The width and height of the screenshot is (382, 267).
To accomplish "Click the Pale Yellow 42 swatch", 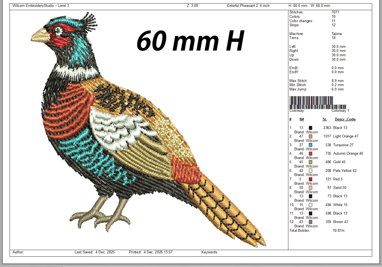I will click(311, 171).
